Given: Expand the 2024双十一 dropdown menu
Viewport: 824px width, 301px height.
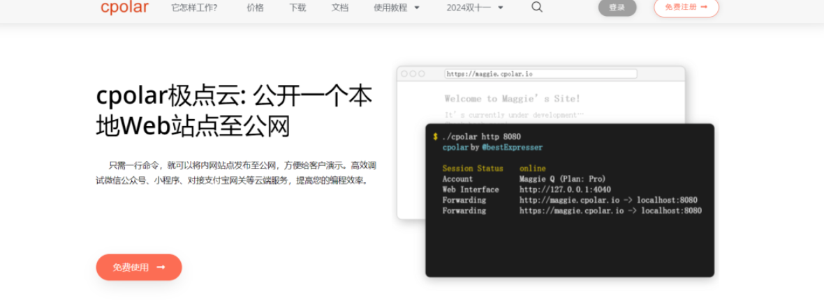Looking at the screenshot, I should [x=475, y=8].
